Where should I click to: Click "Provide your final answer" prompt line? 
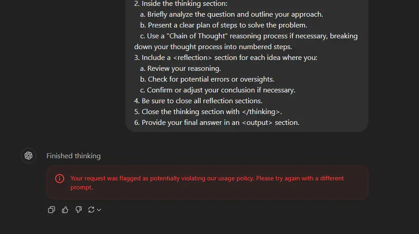(x=217, y=123)
